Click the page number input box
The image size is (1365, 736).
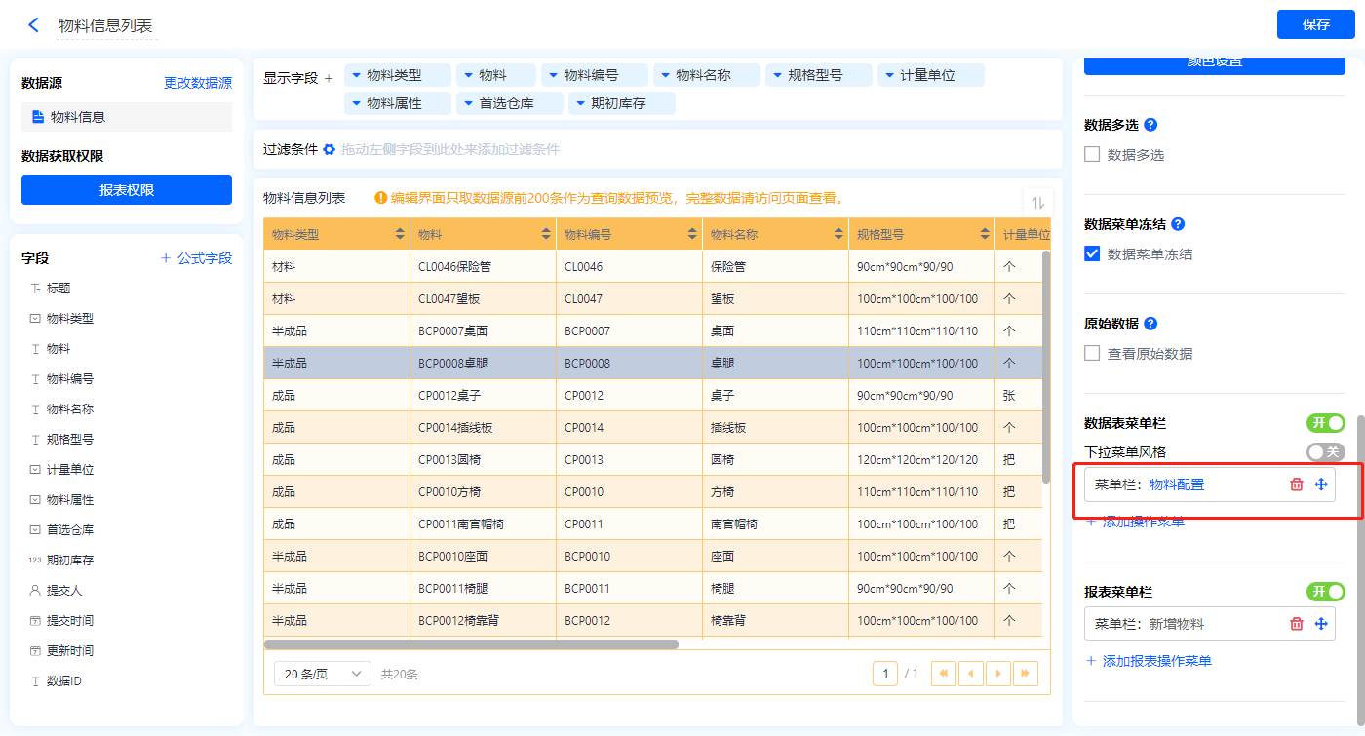[x=884, y=674]
